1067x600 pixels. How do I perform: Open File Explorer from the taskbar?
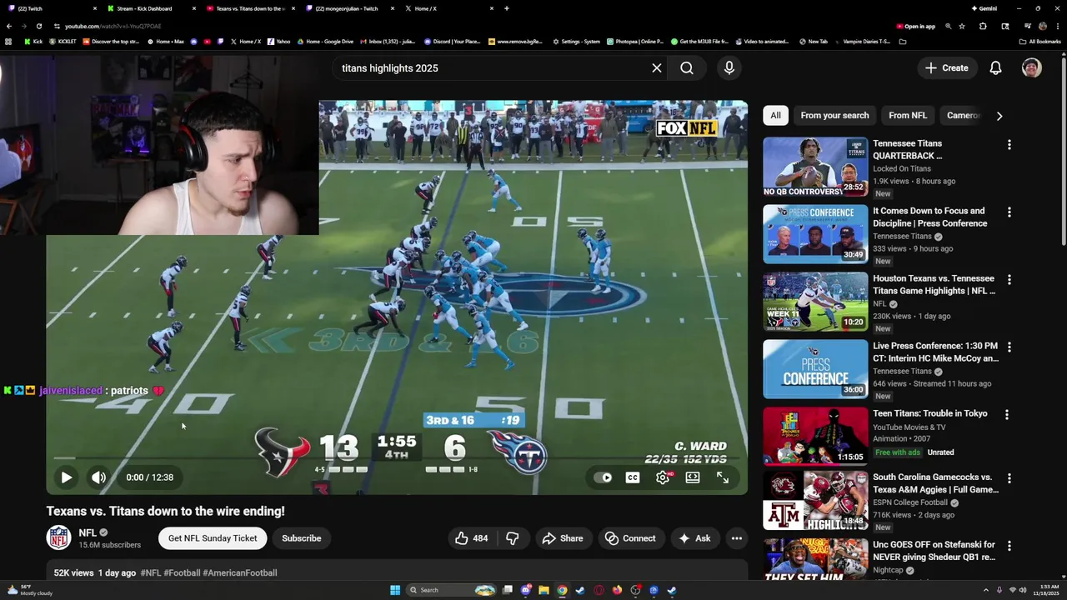(x=544, y=590)
